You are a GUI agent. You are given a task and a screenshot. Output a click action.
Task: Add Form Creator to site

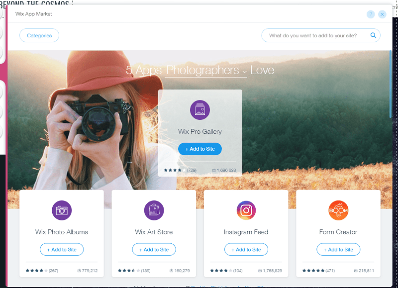tap(338, 249)
